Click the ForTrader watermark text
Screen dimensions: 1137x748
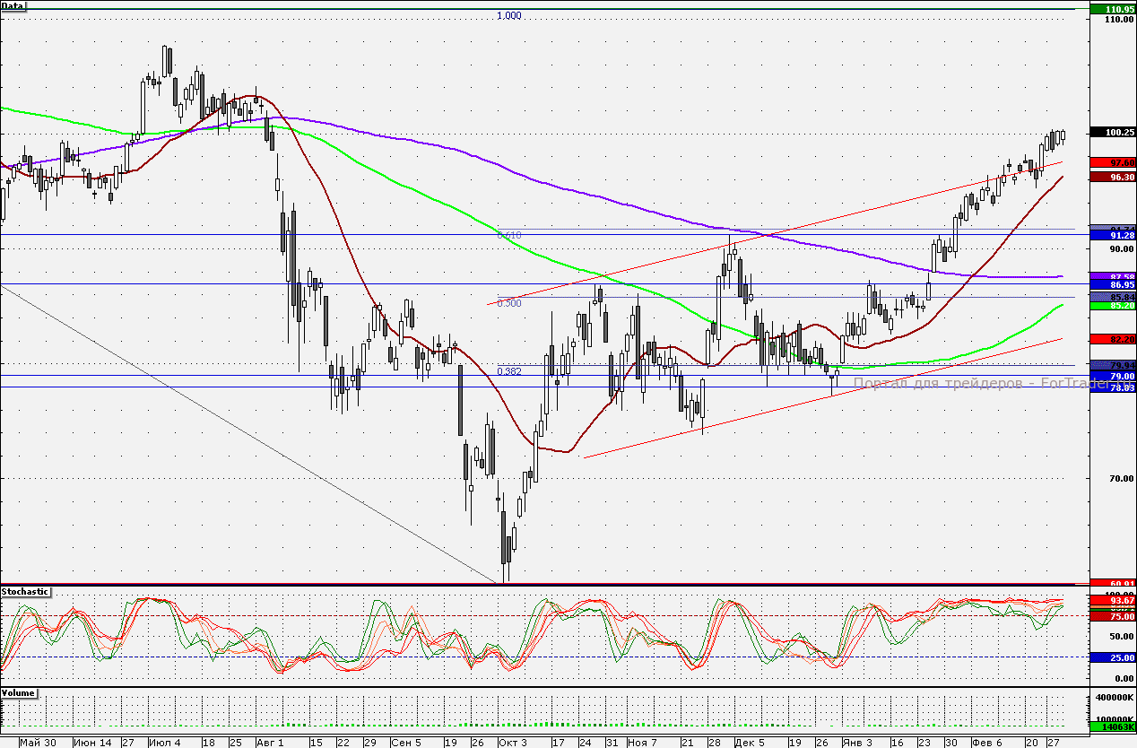(968, 384)
